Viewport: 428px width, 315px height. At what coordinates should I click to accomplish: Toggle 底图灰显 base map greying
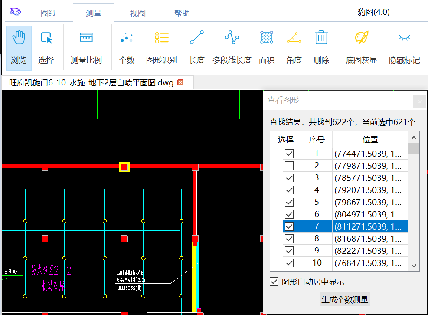[361, 48]
